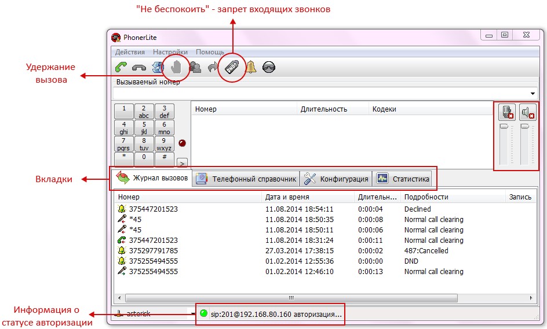Screen dimensions: 547x329
Task: Click the dark red record dot beside keypad
Action: click(182, 143)
